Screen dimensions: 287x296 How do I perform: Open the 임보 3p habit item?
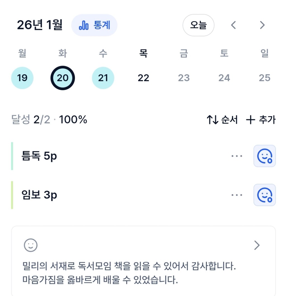(x=39, y=195)
